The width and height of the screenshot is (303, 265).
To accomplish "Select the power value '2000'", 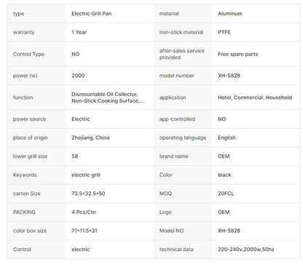I will 78,76.
